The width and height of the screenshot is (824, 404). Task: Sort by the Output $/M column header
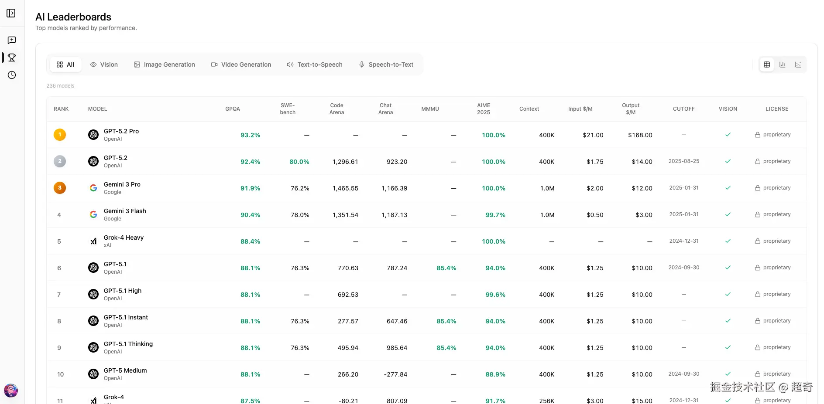tap(631, 109)
